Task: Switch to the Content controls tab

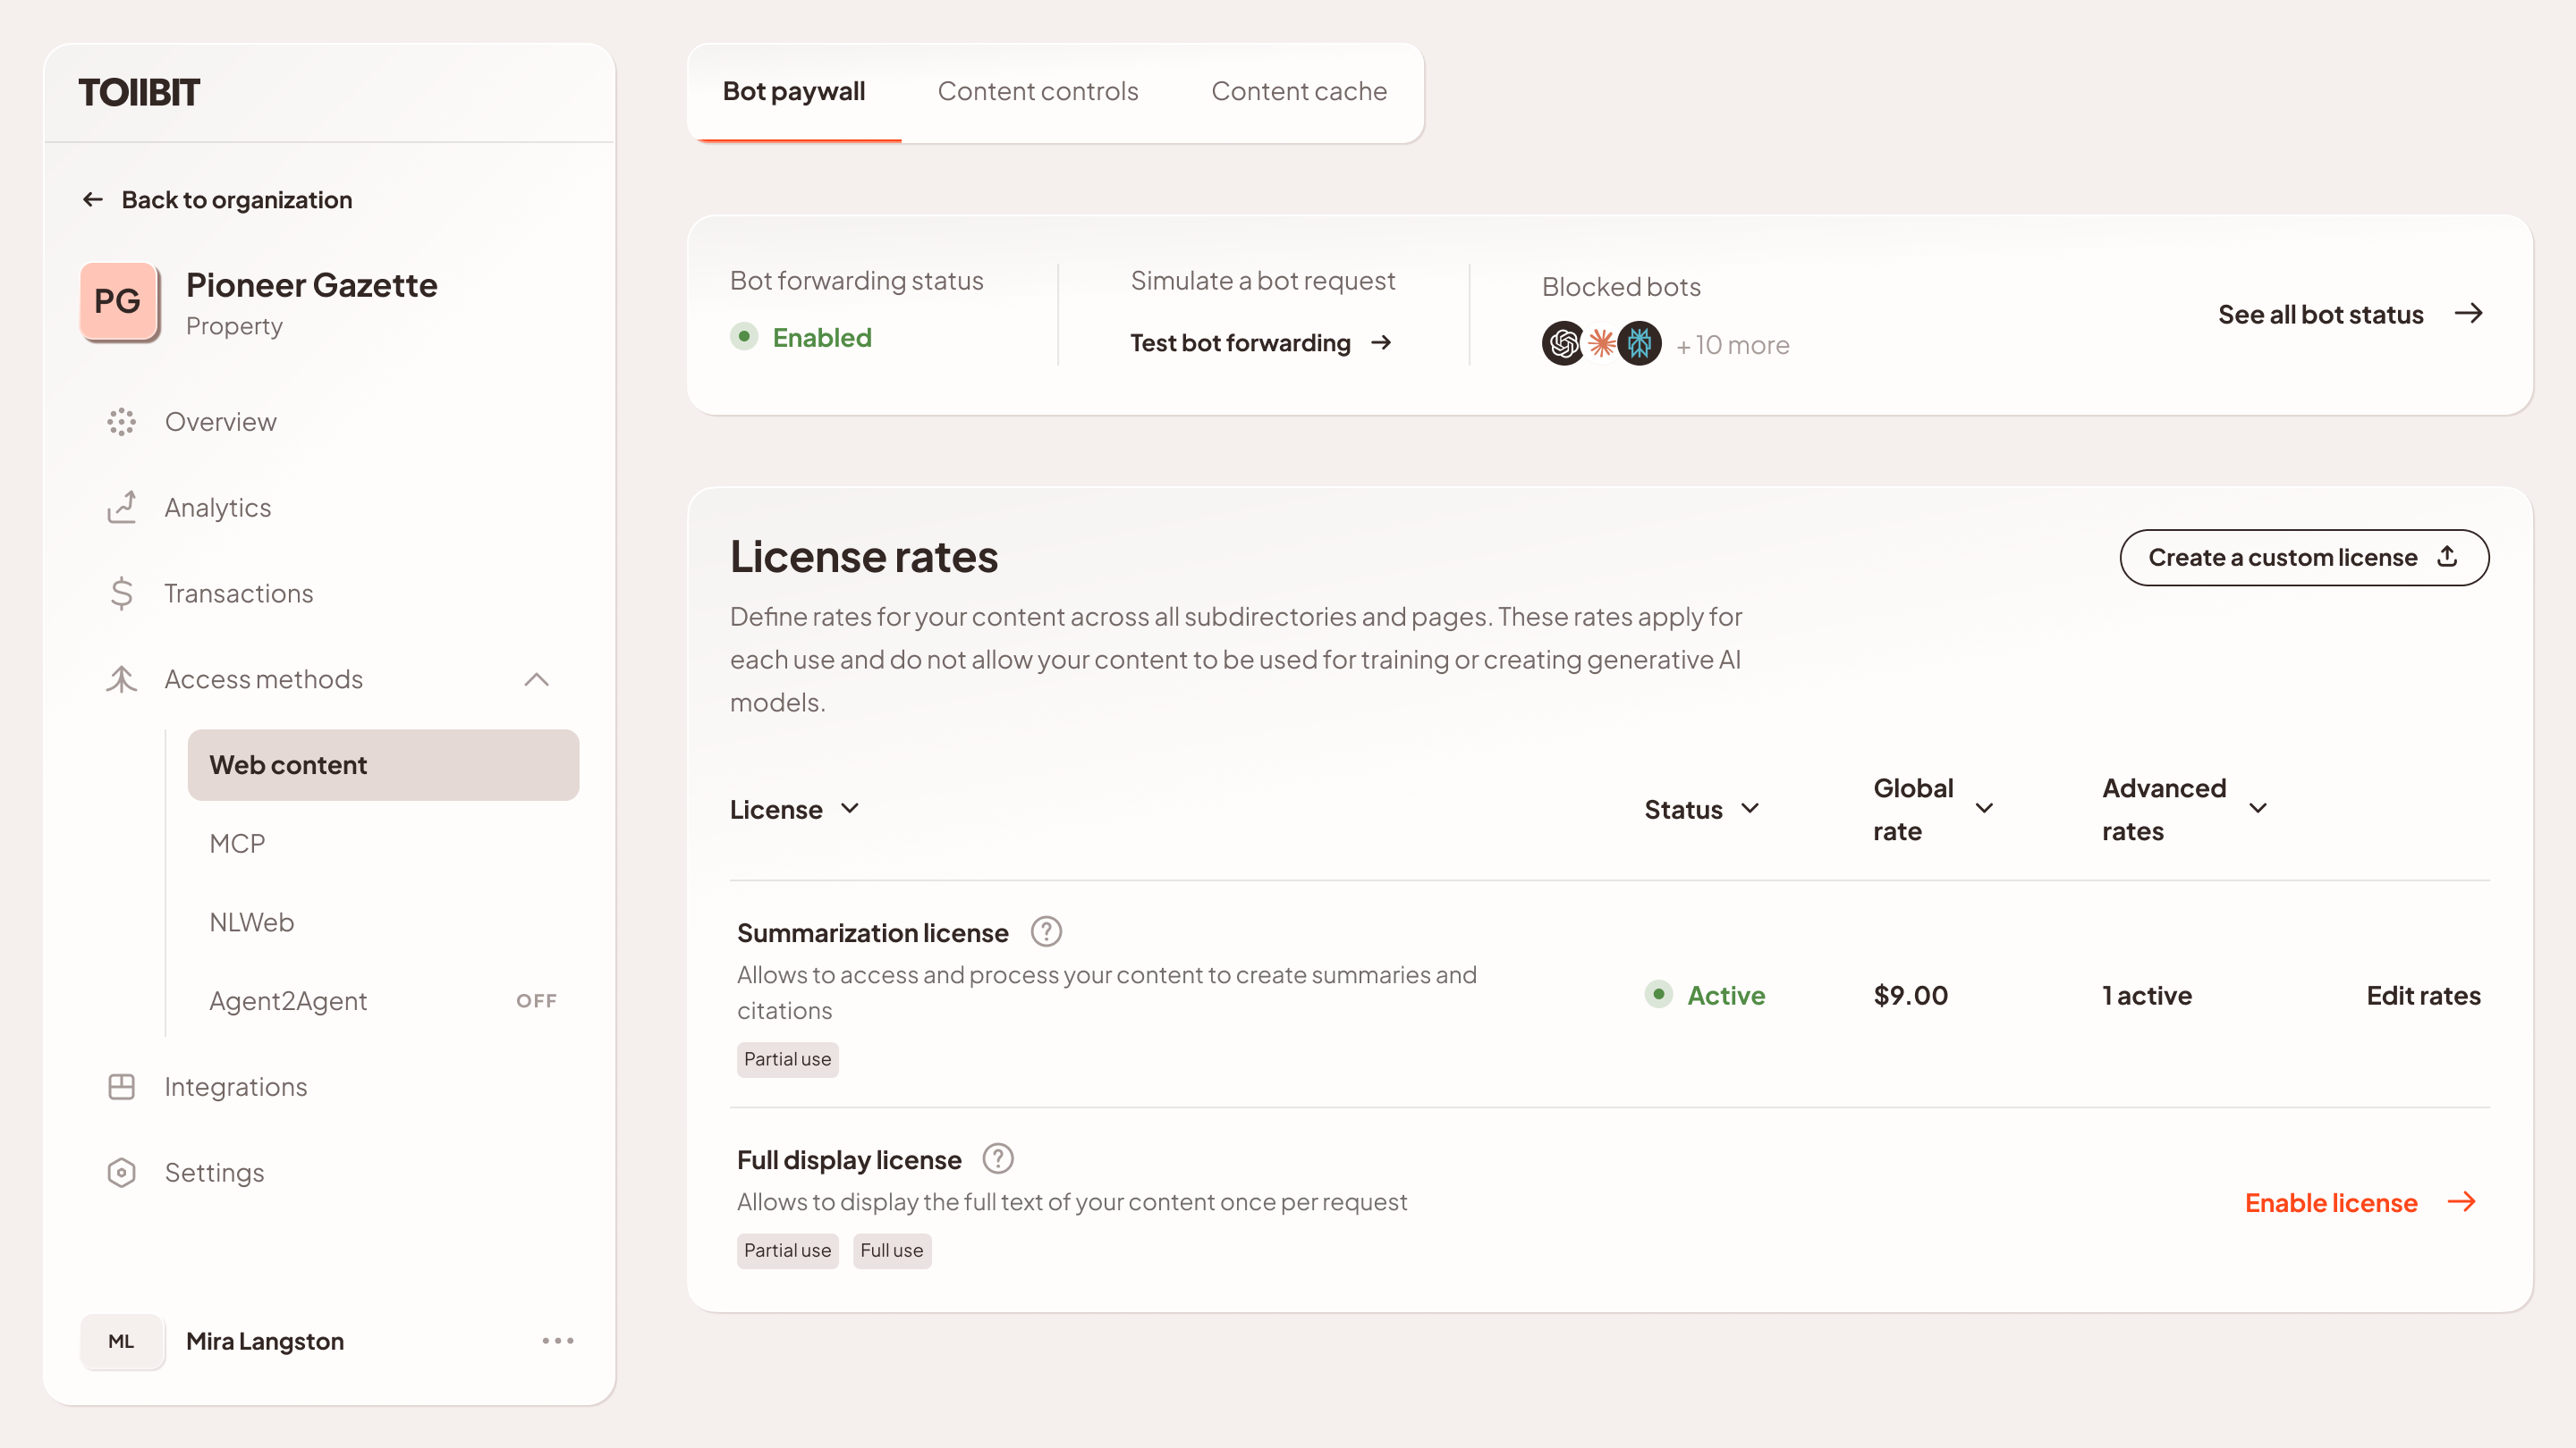Action: pyautogui.click(x=1037, y=91)
